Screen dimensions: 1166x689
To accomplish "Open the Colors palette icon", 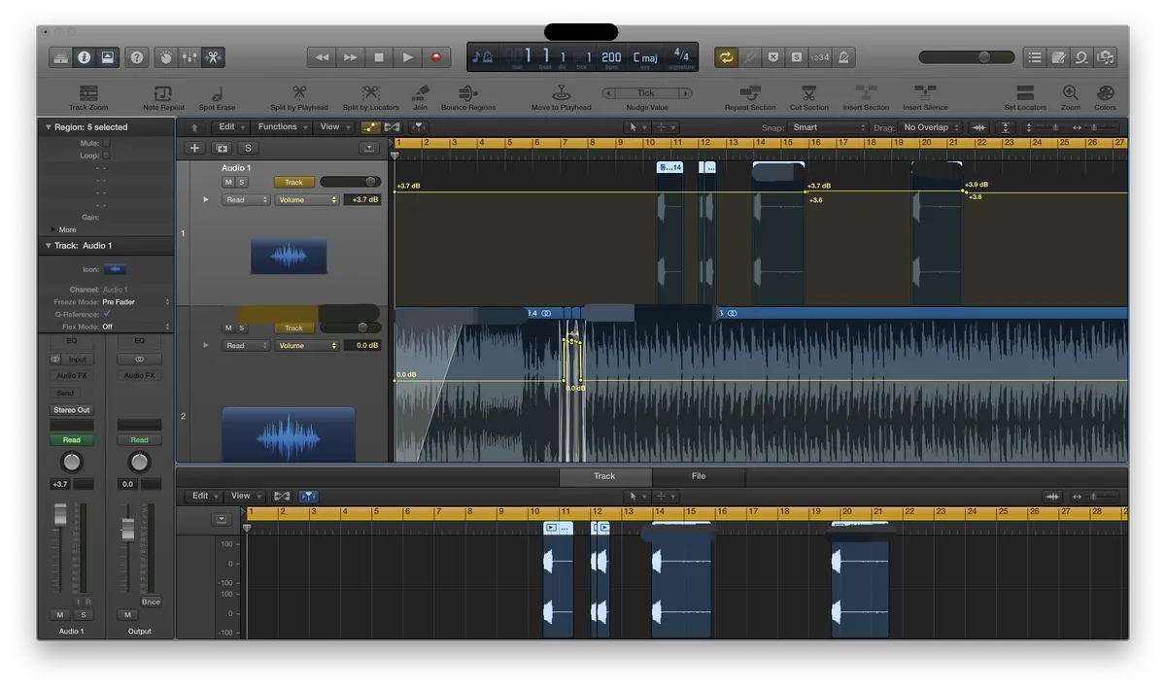I will (1105, 92).
